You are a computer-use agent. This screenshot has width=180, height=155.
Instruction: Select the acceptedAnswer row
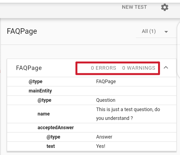click(x=92, y=128)
